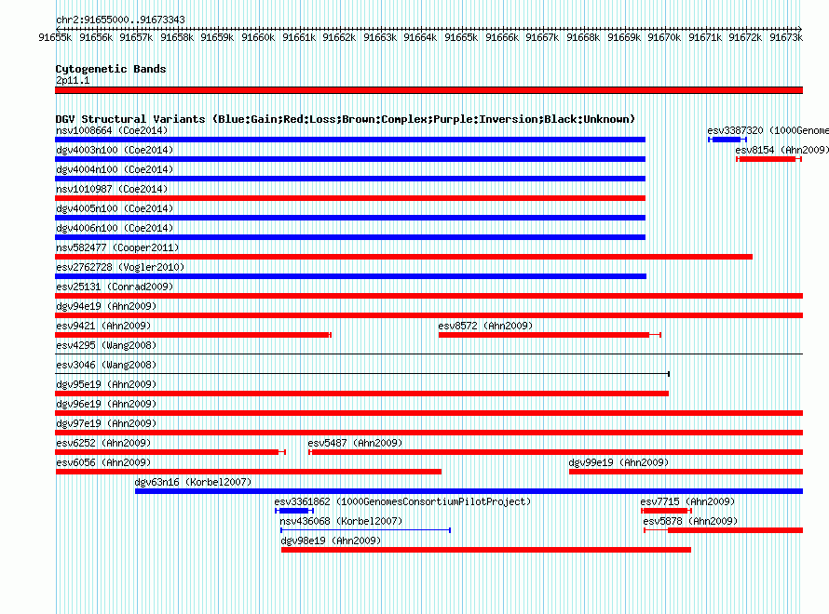Screen dimensions: 829x614
Task: Open the dgv97e19 (Ahn2009) label
Action: click(x=106, y=423)
